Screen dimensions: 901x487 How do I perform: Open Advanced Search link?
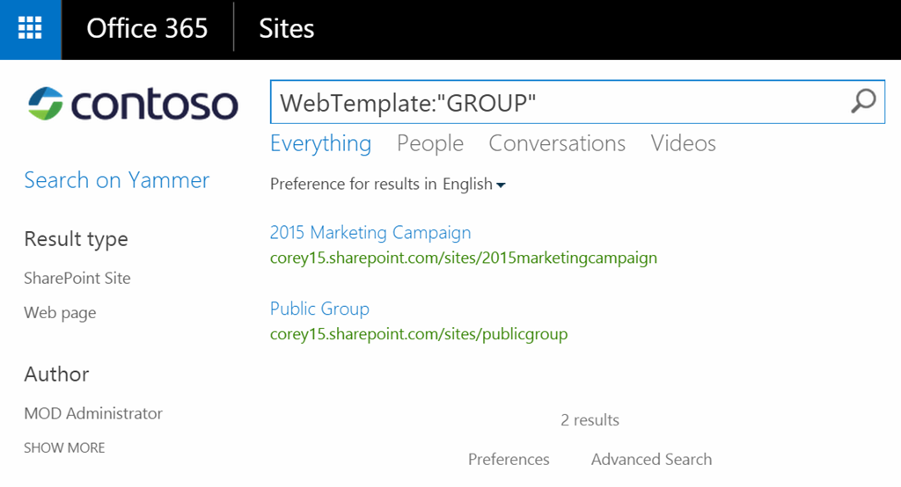click(651, 460)
